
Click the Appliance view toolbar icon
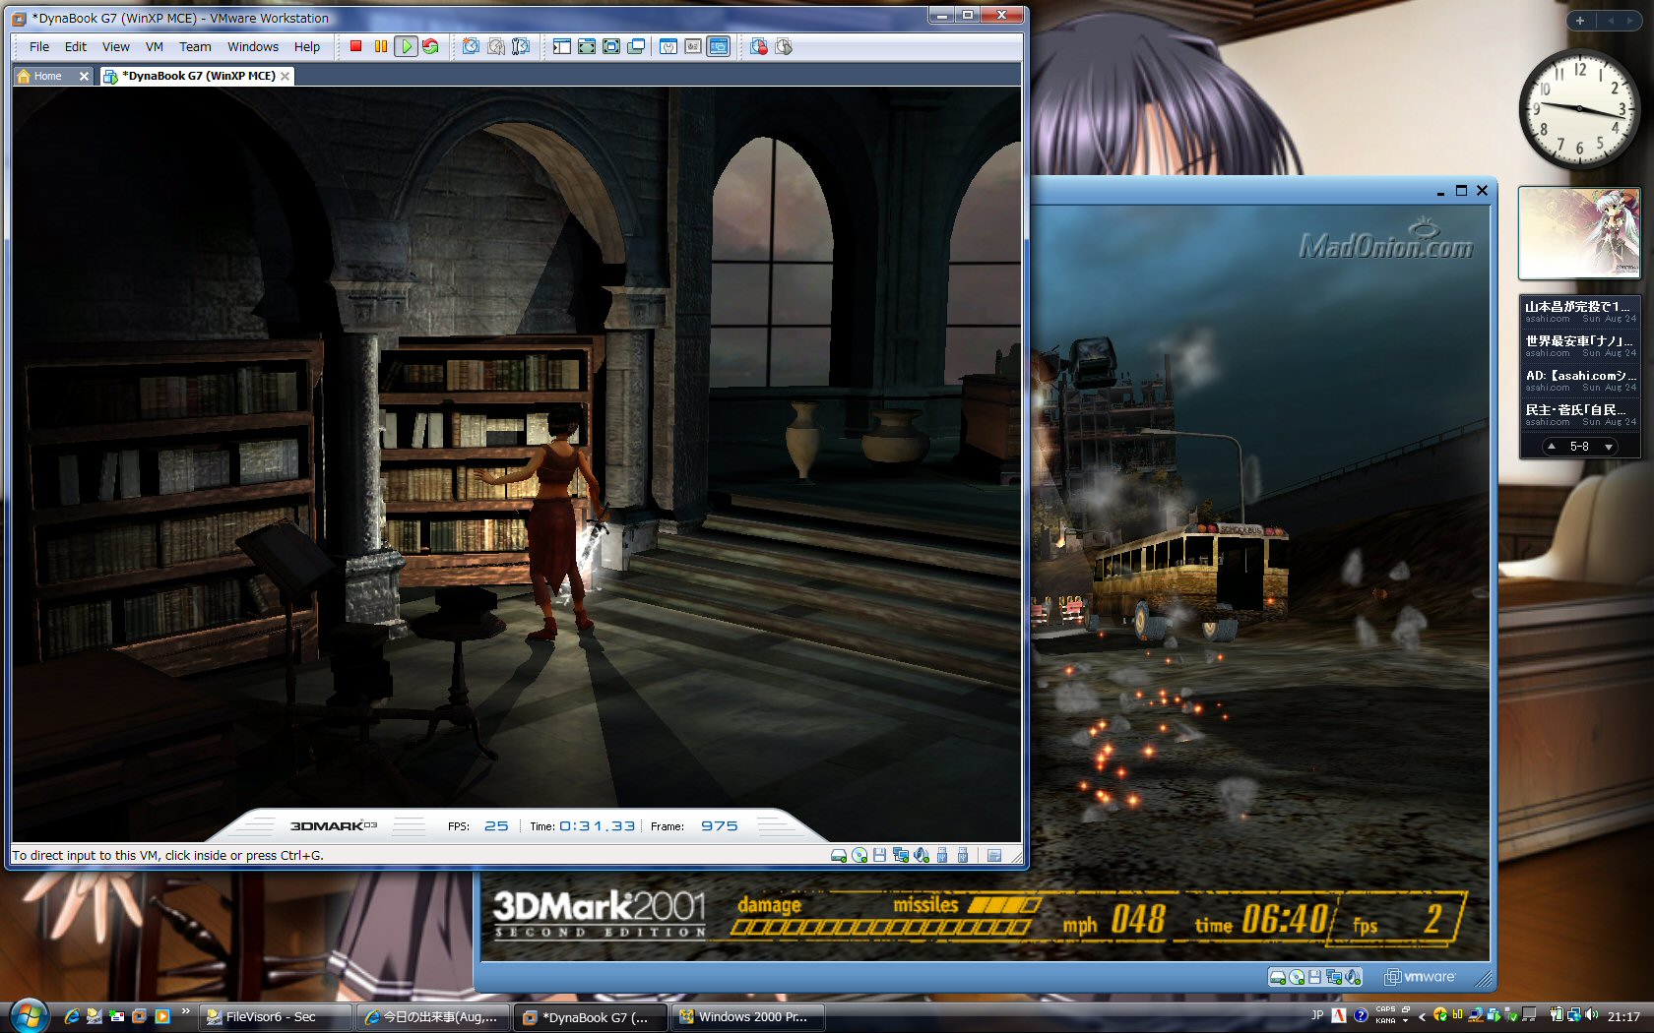click(x=693, y=46)
